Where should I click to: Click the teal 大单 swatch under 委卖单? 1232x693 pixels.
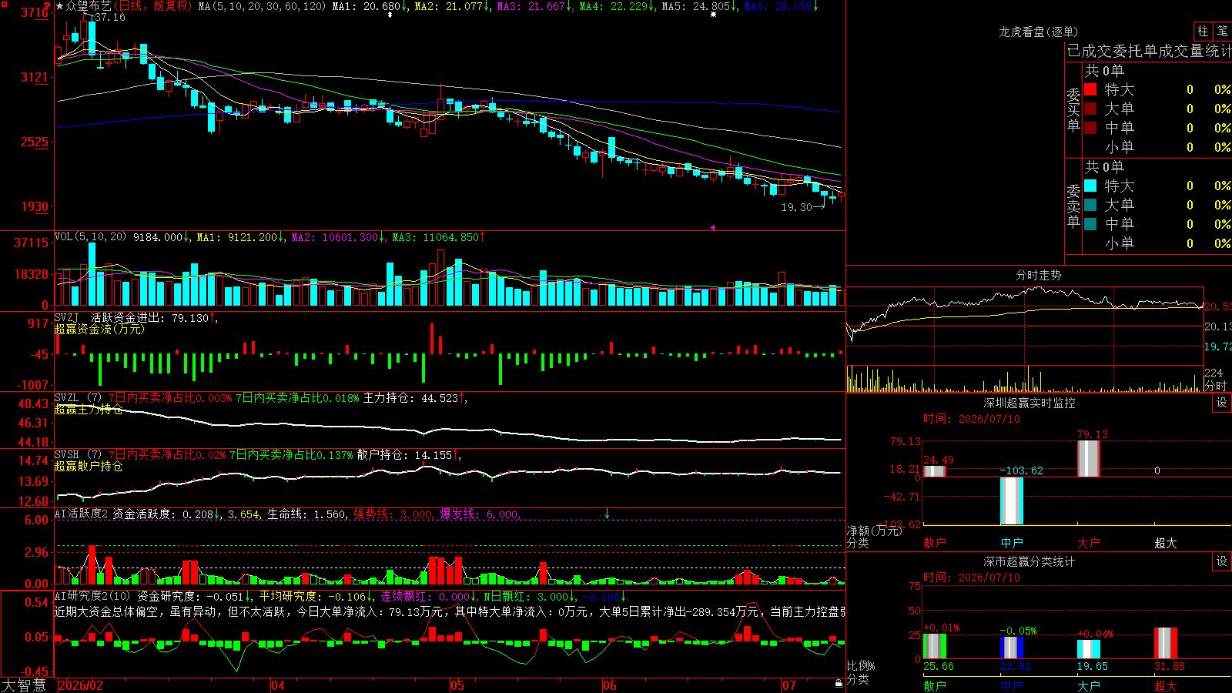(1090, 205)
